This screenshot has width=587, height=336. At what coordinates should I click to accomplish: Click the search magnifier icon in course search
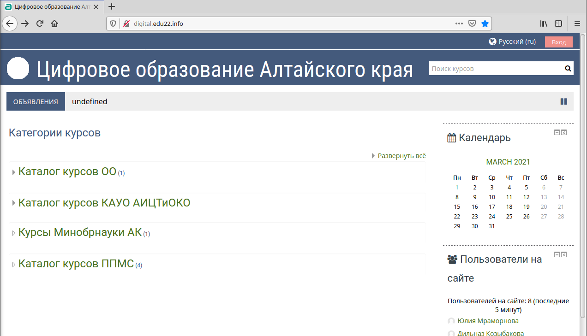(568, 69)
